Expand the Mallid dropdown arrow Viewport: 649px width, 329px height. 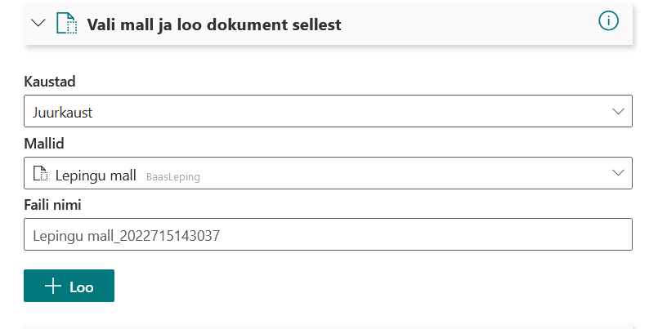point(618,173)
